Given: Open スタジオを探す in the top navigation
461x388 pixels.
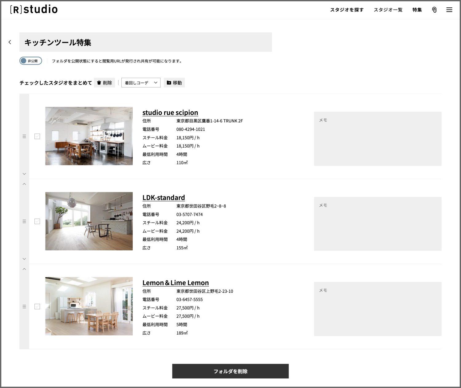Looking at the screenshot, I should pyautogui.click(x=347, y=10).
